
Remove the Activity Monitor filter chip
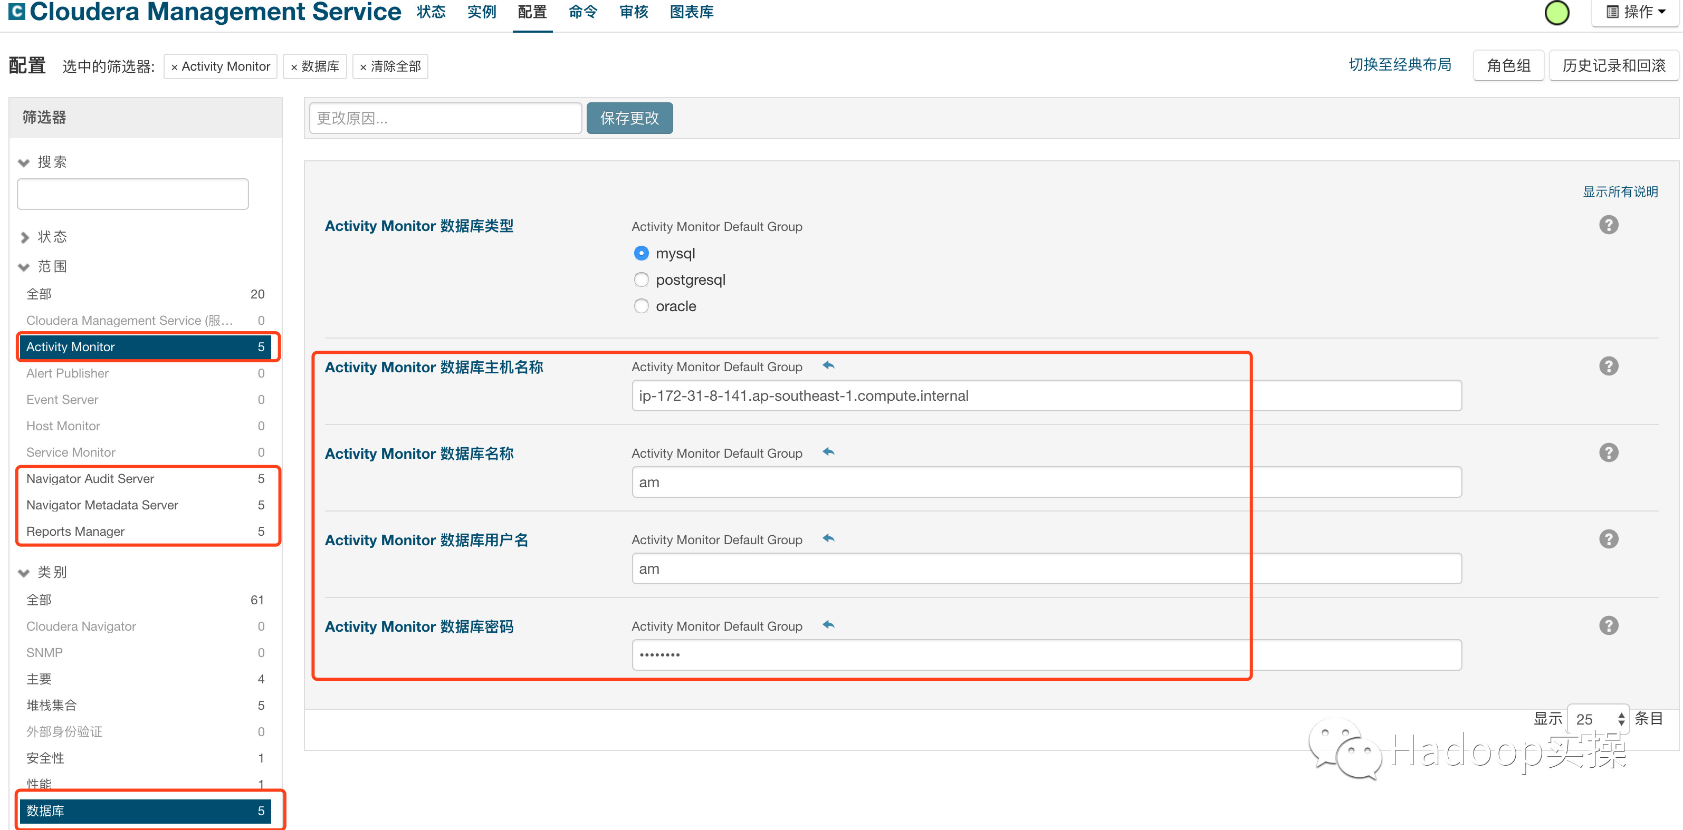pyautogui.click(x=221, y=66)
